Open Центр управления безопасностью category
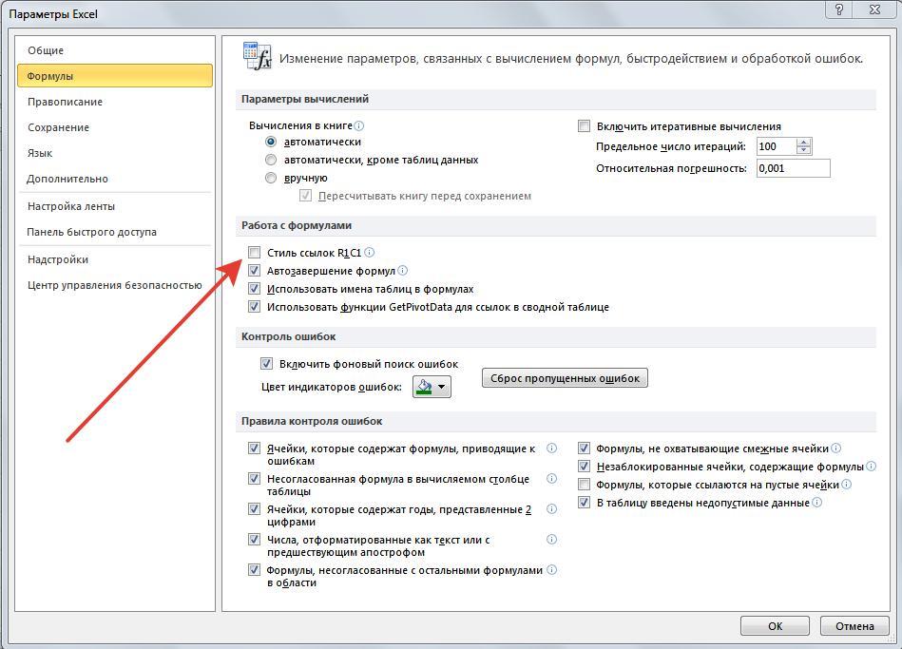The height and width of the screenshot is (649, 902). 115,285
